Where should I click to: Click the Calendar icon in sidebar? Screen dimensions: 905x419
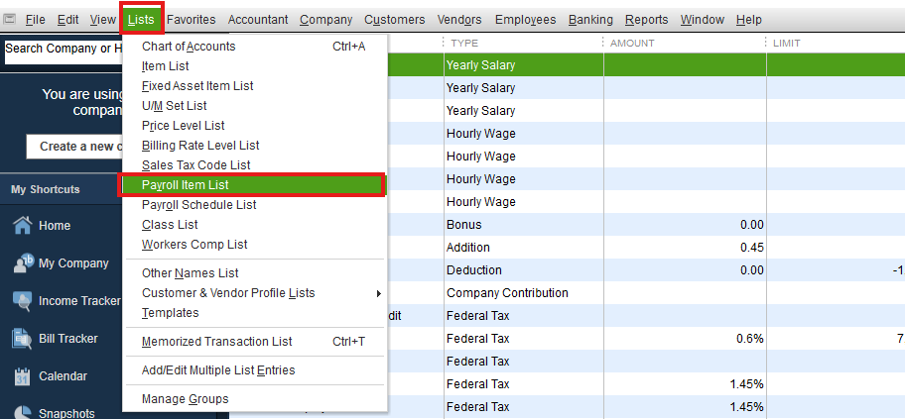(x=22, y=376)
